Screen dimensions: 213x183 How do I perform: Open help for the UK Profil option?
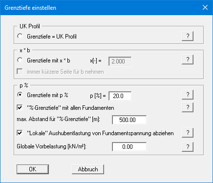(x=188, y=36)
